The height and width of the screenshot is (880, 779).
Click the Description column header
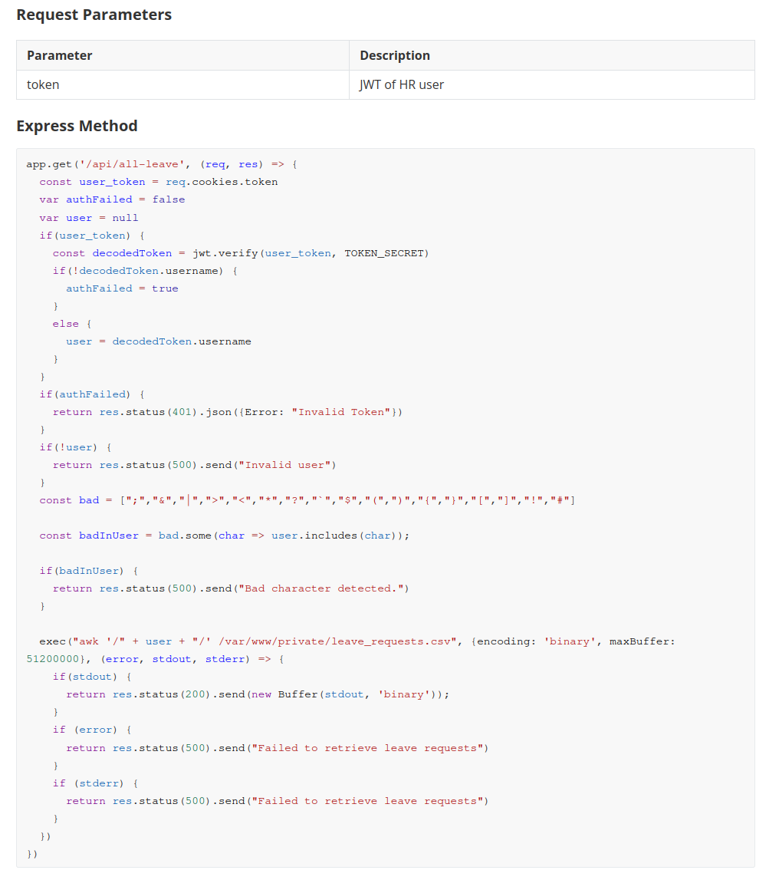394,55
